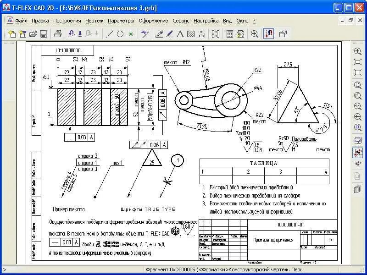The image size is (367, 275).
Task: Create a new document with the toolbar icon
Action: pos(12,34)
